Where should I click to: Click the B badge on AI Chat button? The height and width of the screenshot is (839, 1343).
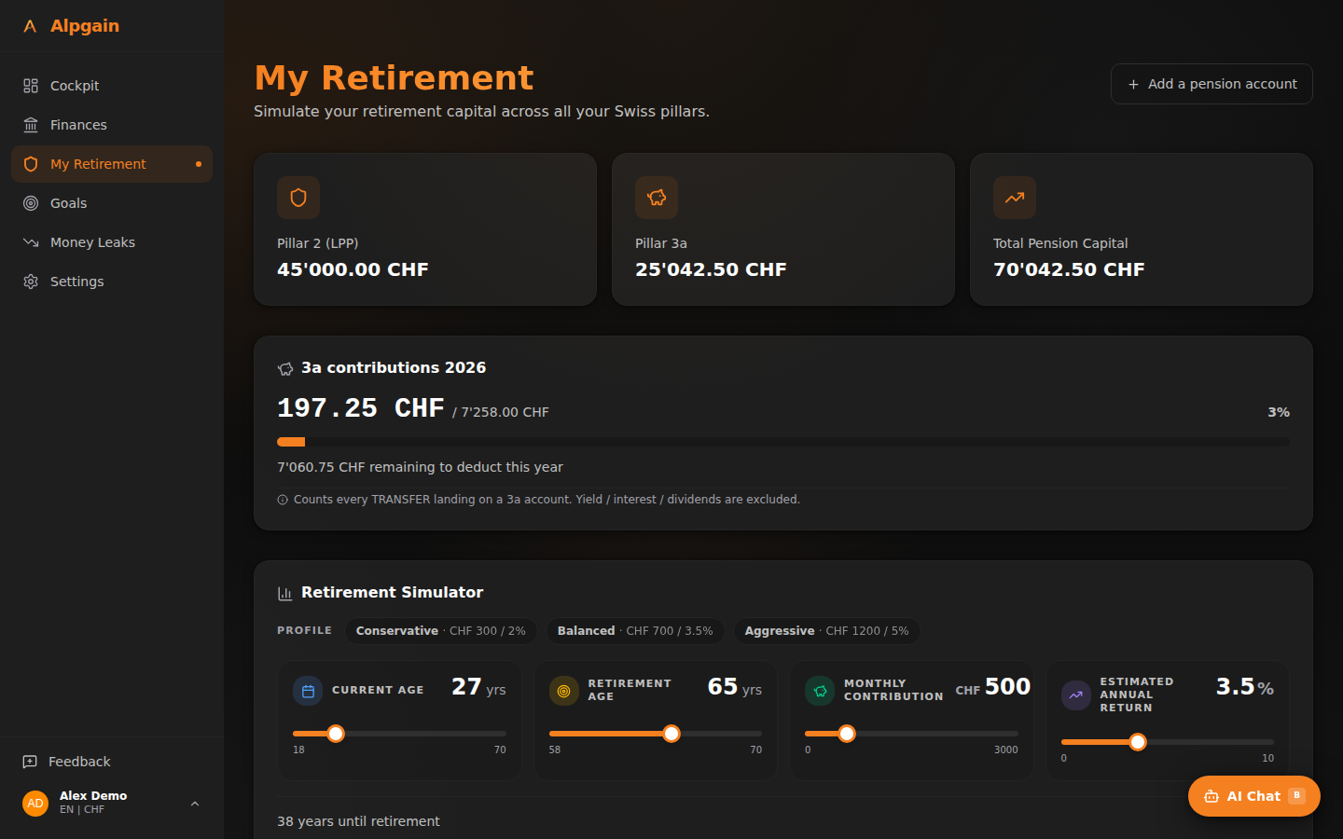coord(1296,796)
